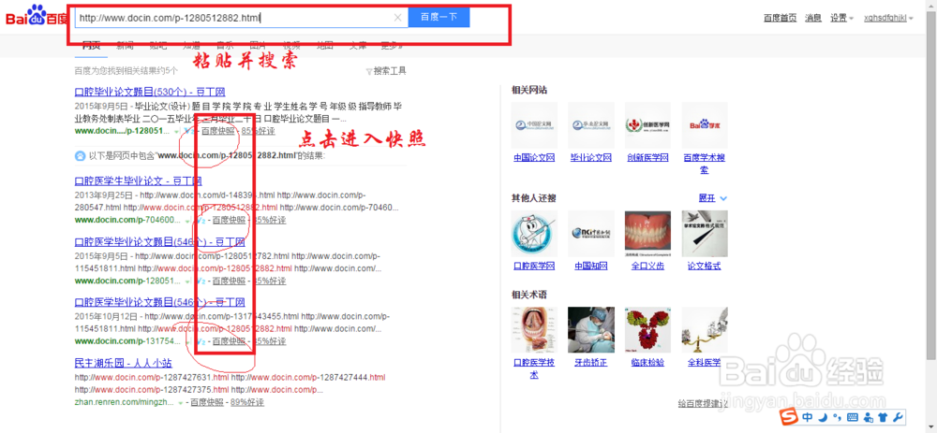Open result 口腔医学生毕业论文 - 豆丁网
This screenshot has height=433, width=937.
pyautogui.click(x=138, y=180)
